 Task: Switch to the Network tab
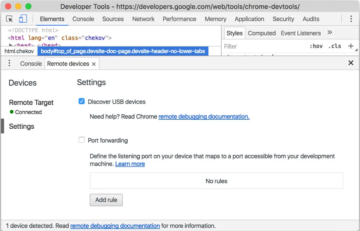(x=143, y=19)
